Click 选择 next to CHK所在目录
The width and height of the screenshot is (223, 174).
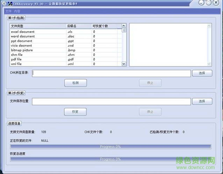pos(202,73)
